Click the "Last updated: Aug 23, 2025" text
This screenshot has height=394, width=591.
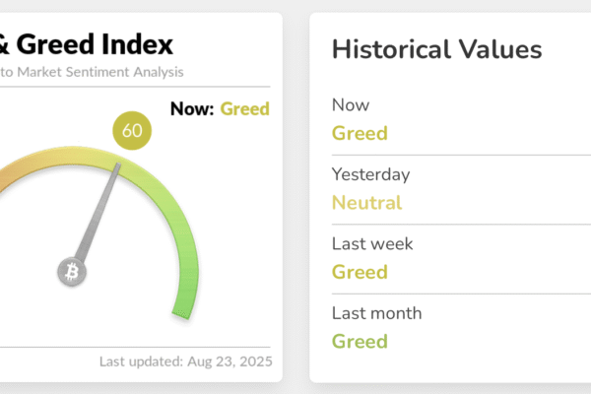coord(185,361)
